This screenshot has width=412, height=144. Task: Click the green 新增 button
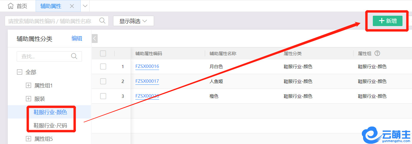tap(387, 21)
